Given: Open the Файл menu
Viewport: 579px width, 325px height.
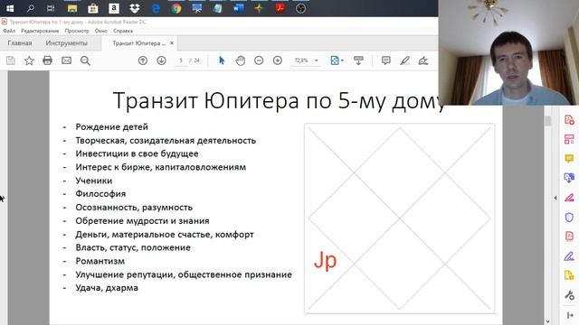Looking at the screenshot, I should (9, 31).
